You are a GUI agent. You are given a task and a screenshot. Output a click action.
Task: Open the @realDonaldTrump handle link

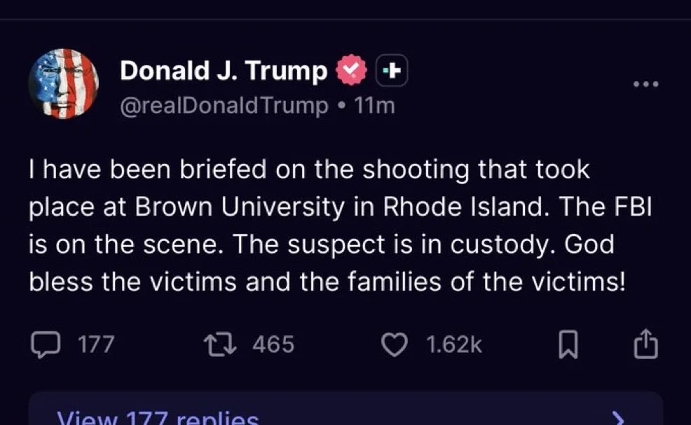(x=225, y=106)
